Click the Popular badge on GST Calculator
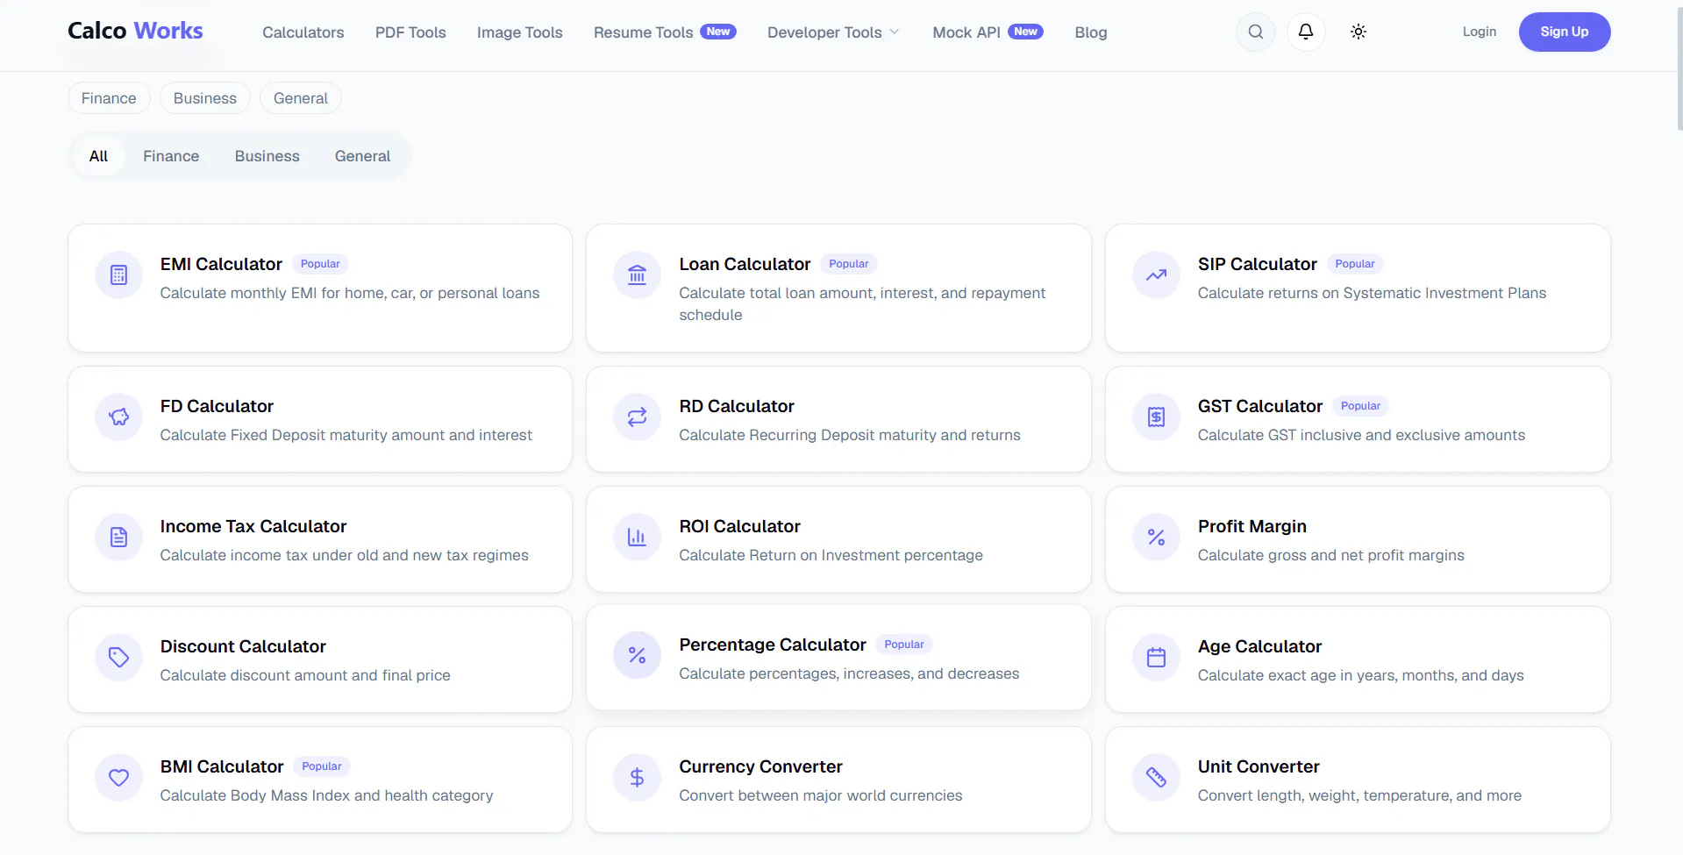This screenshot has width=1683, height=855. [x=1360, y=406]
